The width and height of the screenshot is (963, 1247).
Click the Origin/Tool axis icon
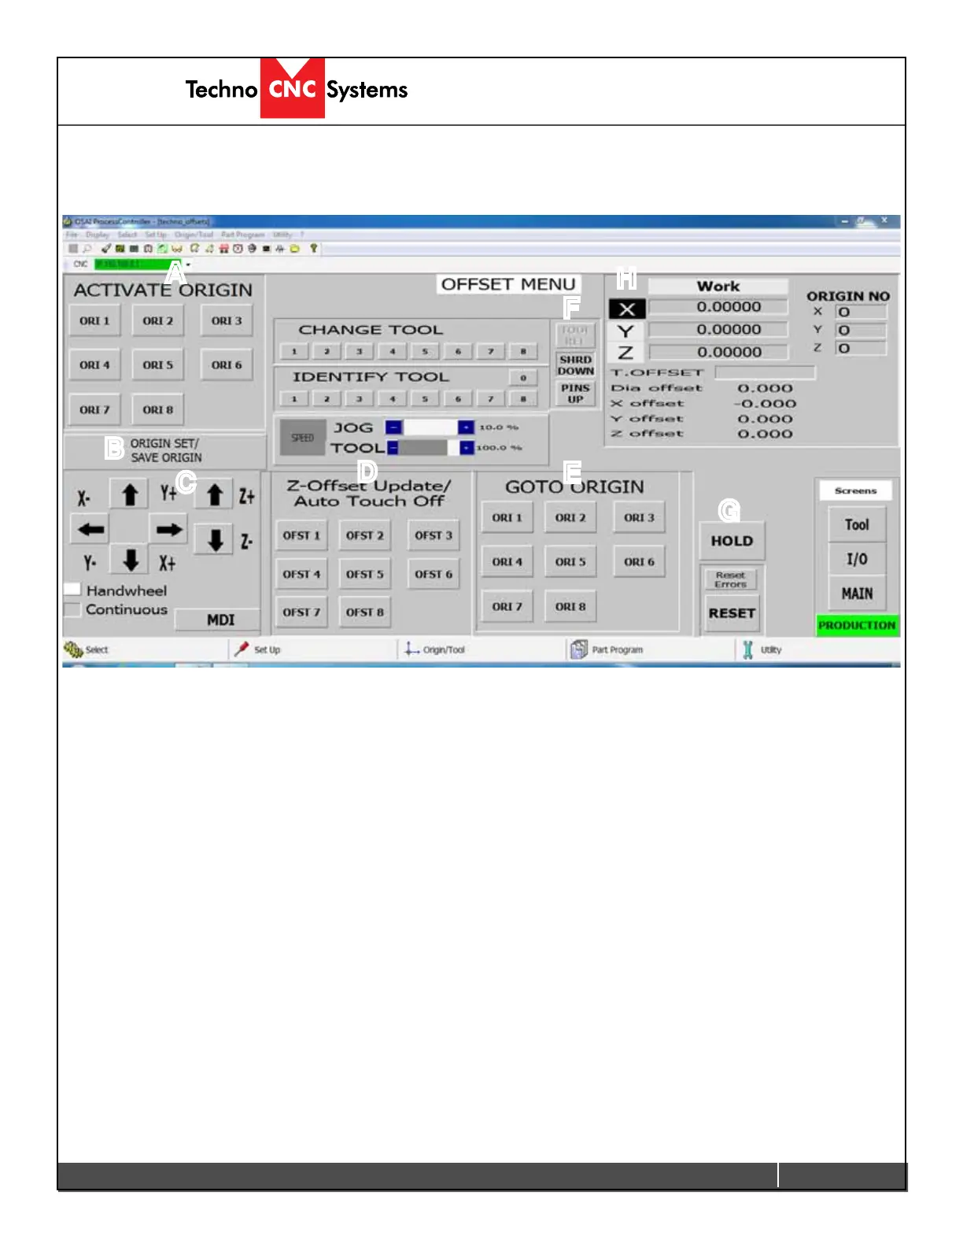411,649
